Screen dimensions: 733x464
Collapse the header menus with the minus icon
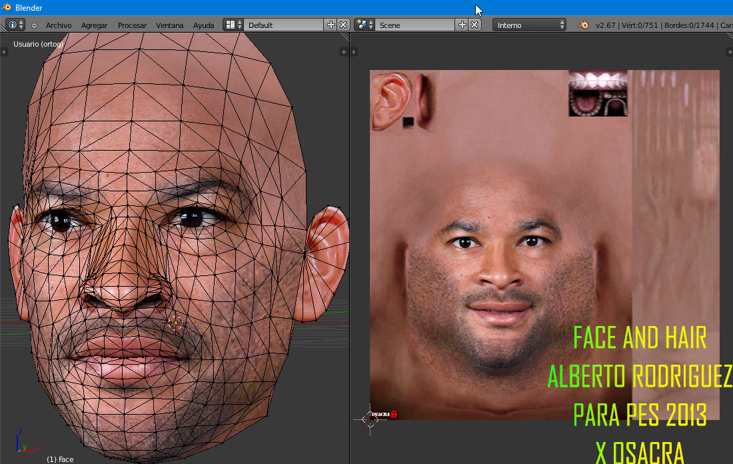(34, 25)
